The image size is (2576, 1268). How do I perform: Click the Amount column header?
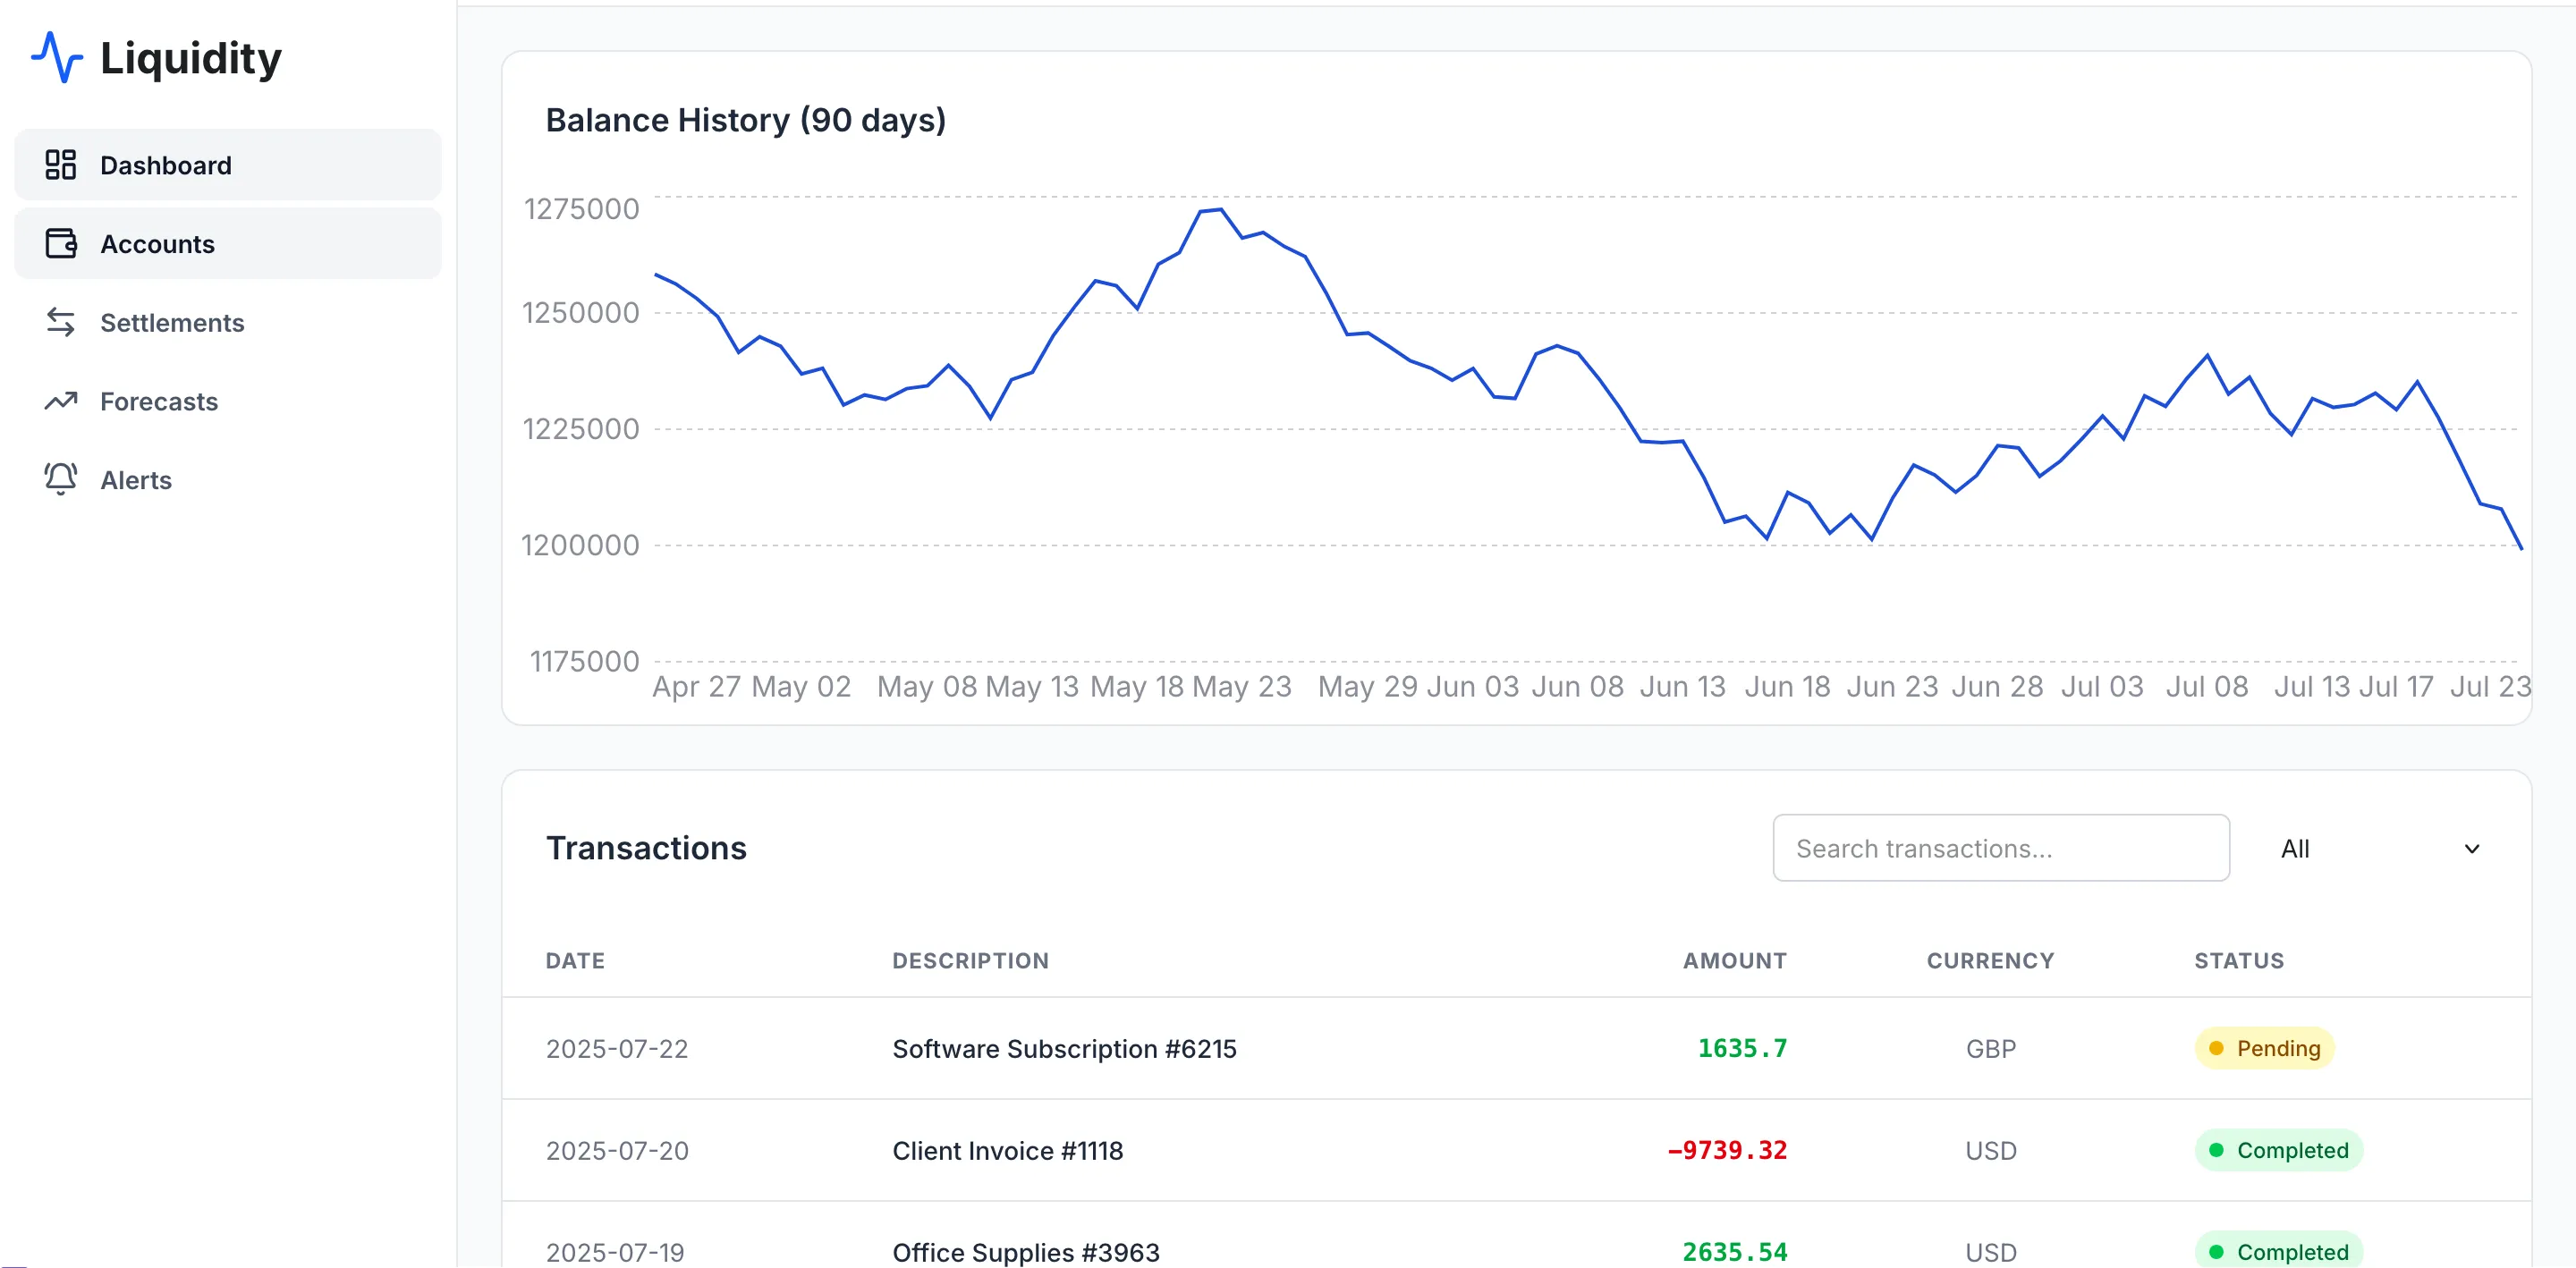click(x=1734, y=960)
